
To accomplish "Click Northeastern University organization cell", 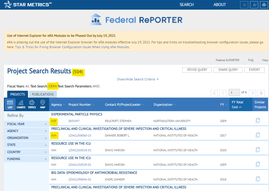I will (x=172, y=121).
